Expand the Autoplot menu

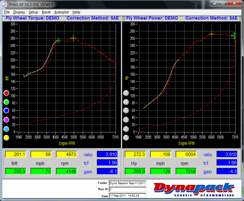pos(61,12)
